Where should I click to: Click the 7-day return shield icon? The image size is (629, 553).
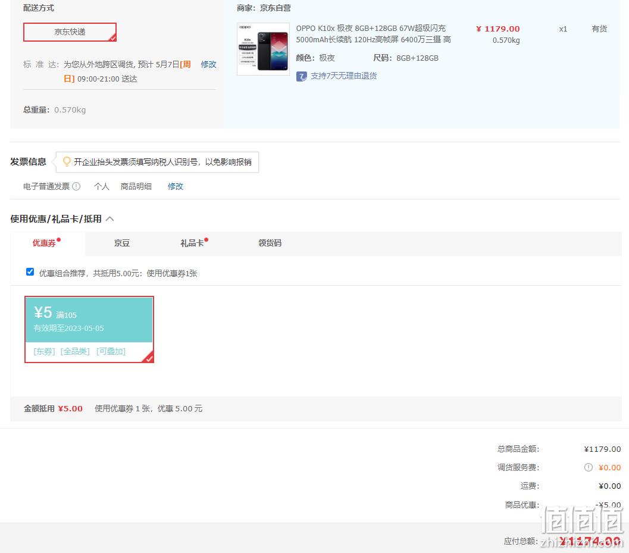point(302,76)
